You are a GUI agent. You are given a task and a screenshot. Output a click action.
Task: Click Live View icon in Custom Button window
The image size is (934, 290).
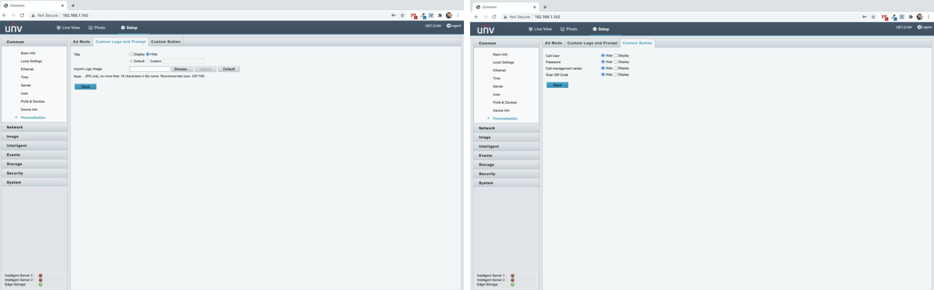[x=531, y=29]
